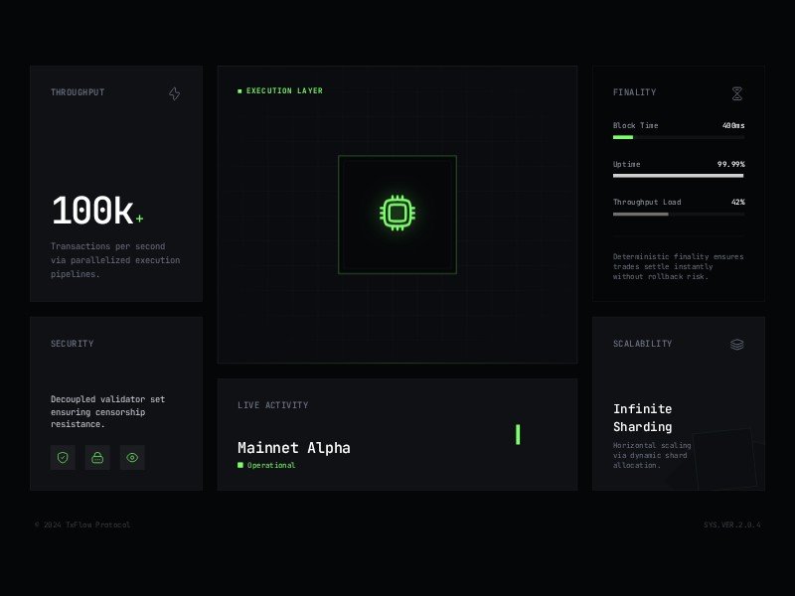Toggle the eye visibility icon in Security panel
Viewport: 795px width, 596px height.
pos(132,458)
